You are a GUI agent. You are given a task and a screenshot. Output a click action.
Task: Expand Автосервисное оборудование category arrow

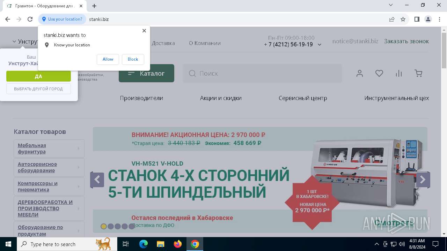click(x=79, y=168)
